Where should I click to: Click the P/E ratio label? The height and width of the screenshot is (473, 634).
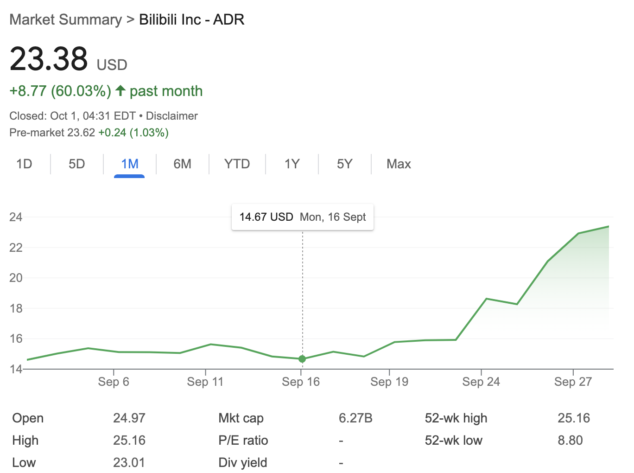coord(243,441)
